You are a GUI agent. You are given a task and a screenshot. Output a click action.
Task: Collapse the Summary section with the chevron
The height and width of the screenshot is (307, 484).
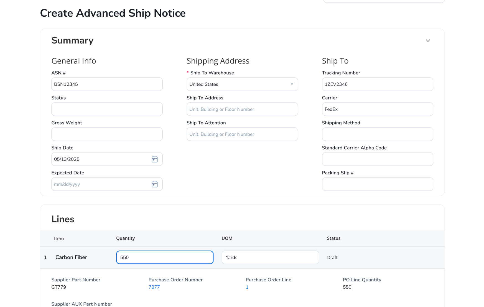pos(428,40)
